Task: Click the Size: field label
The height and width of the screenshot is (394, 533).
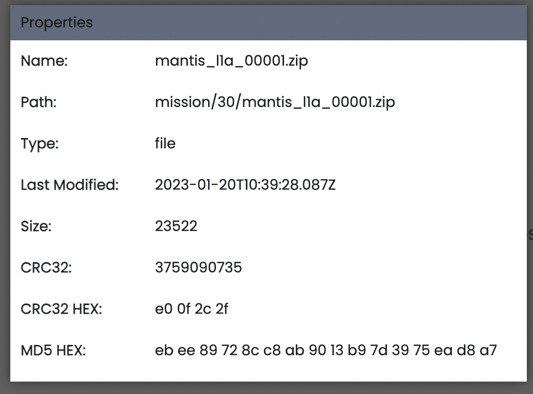Action: click(36, 226)
